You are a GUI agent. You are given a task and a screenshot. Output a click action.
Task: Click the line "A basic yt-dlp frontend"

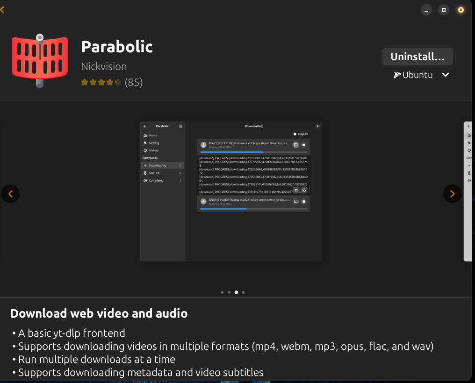pos(72,333)
